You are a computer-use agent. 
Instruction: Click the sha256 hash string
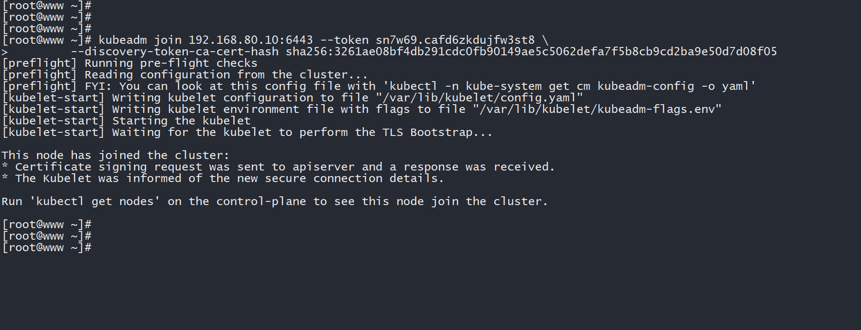coord(531,52)
